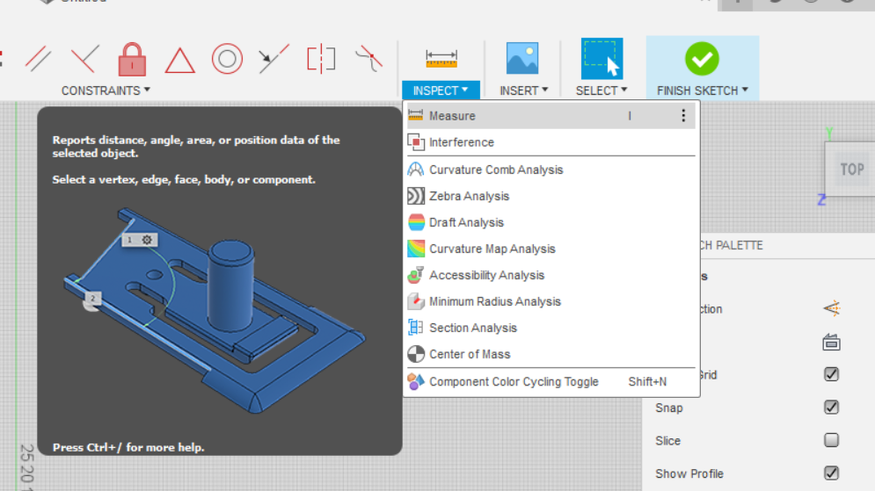This screenshot has height=491, width=875.
Task: Choose Curvature Map Analysis
Action: tap(551, 249)
